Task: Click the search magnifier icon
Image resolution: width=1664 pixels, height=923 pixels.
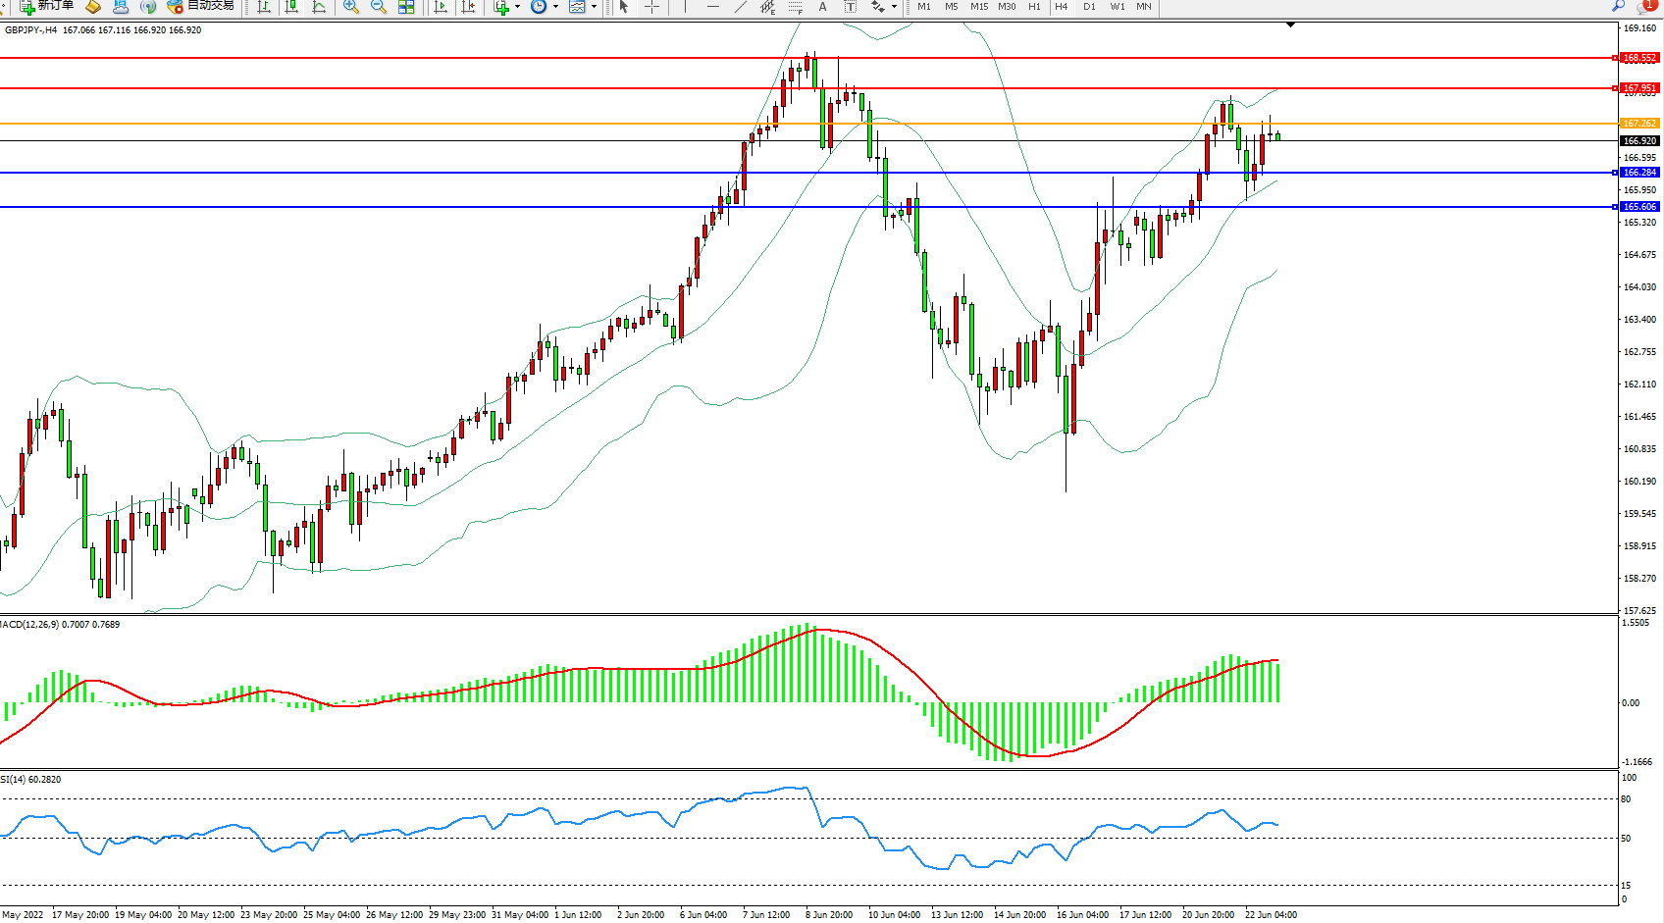Action: point(1618,7)
